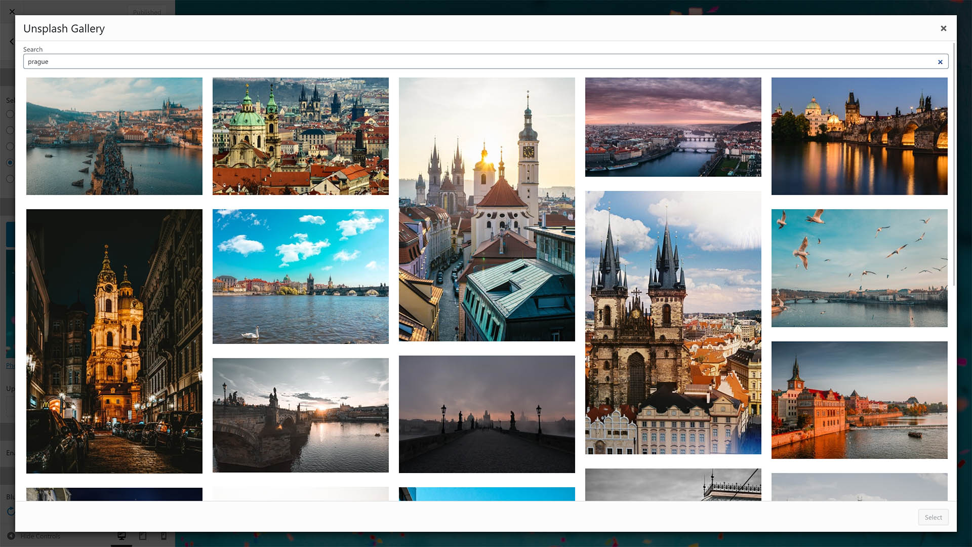Image resolution: width=972 pixels, height=547 pixels.
Task: Choose the topmost radio option in the sidebar
Action: click(x=10, y=114)
